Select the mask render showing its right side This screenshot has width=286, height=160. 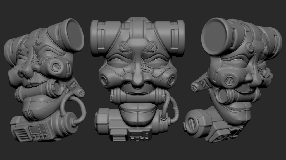[x=233, y=80]
